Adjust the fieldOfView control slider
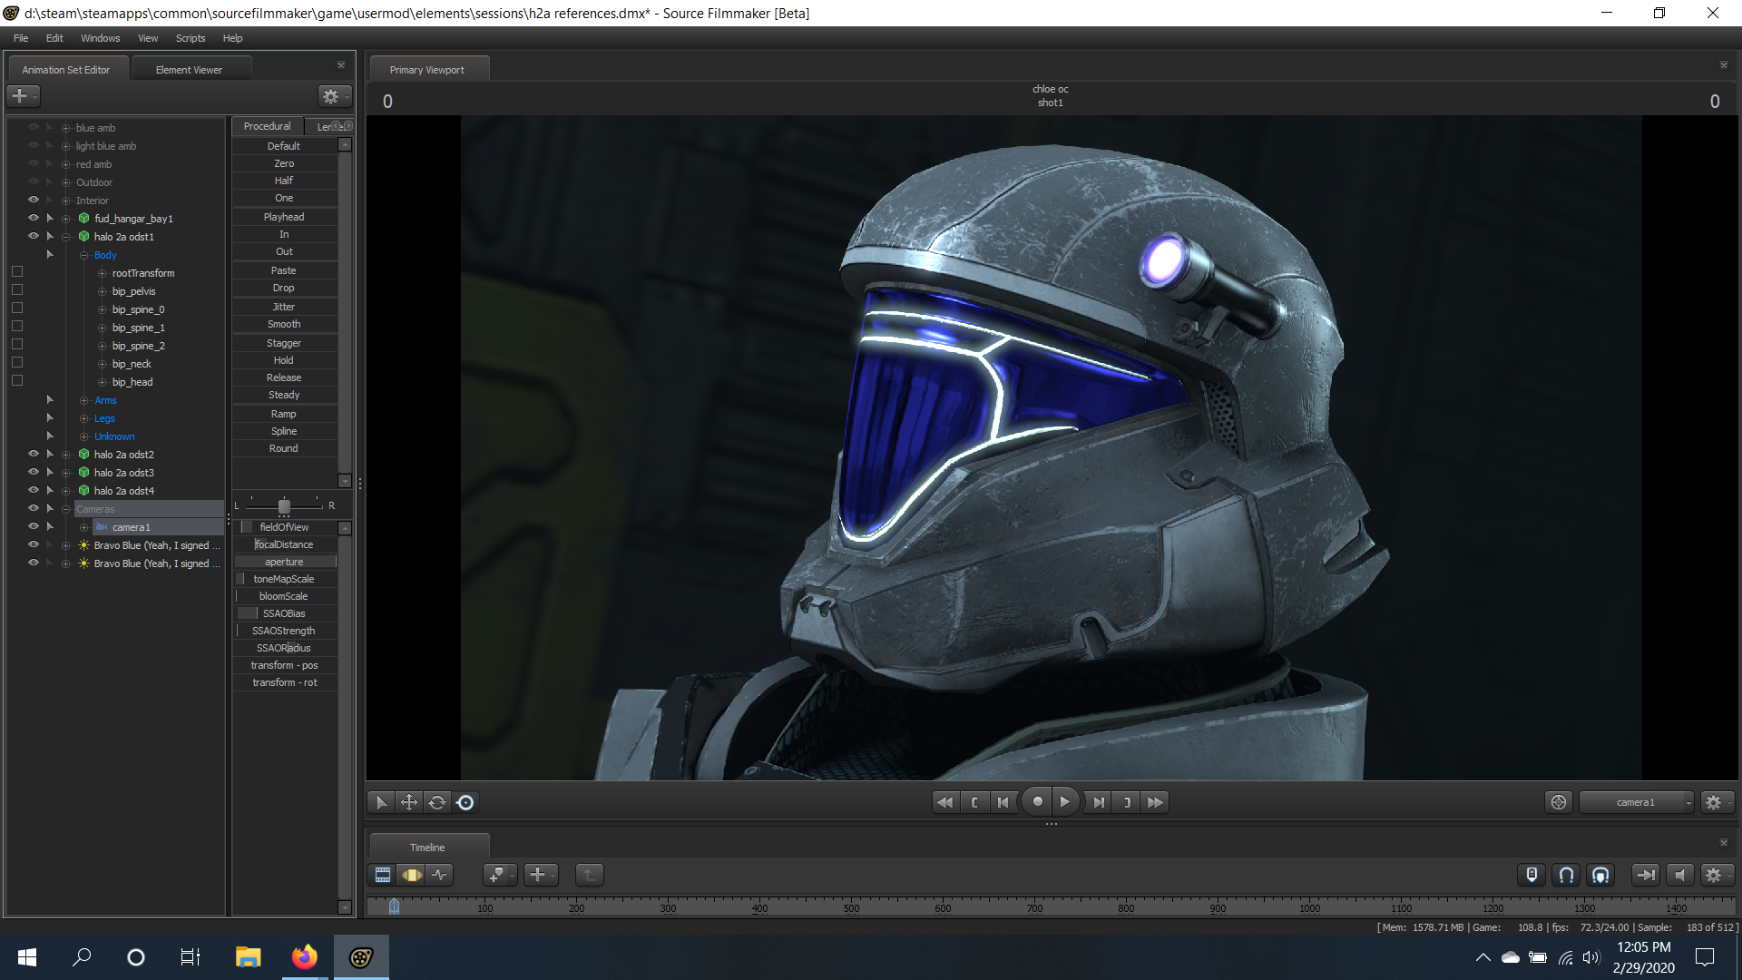 tap(284, 527)
